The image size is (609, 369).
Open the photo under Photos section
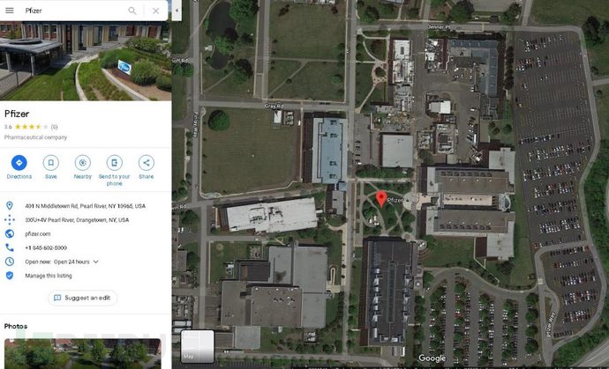(82, 353)
